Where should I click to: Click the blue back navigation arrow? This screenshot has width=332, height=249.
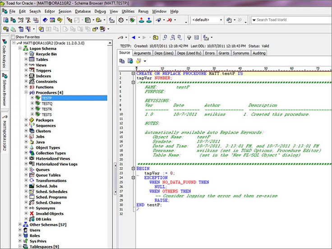pos(134,38)
